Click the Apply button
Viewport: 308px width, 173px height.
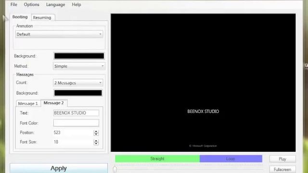(59, 168)
